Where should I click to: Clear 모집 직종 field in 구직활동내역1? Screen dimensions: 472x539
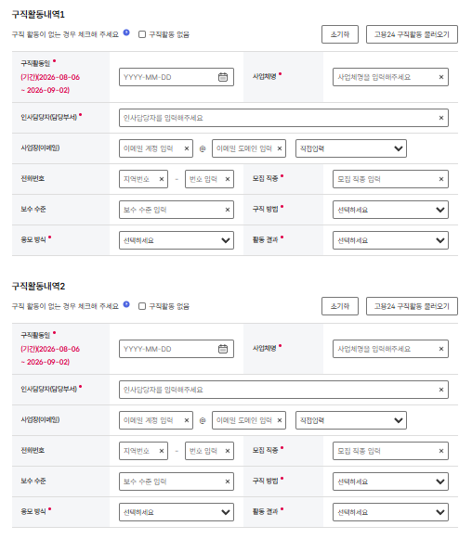pyautogui.click(x=441, y=179)
